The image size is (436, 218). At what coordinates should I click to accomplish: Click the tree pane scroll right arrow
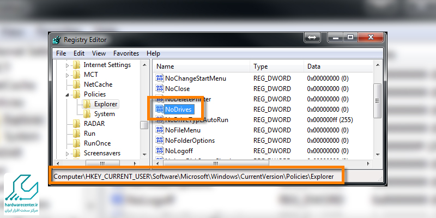click(x=135, y=163)
